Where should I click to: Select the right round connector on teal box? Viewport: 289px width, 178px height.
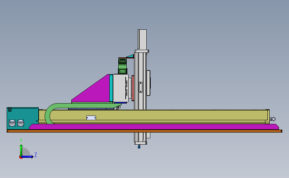[20, 123]
